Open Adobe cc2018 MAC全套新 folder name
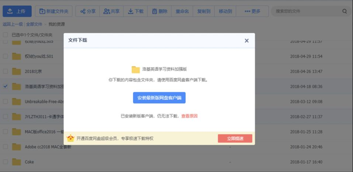The image size is (353, 172). point(48,147)
